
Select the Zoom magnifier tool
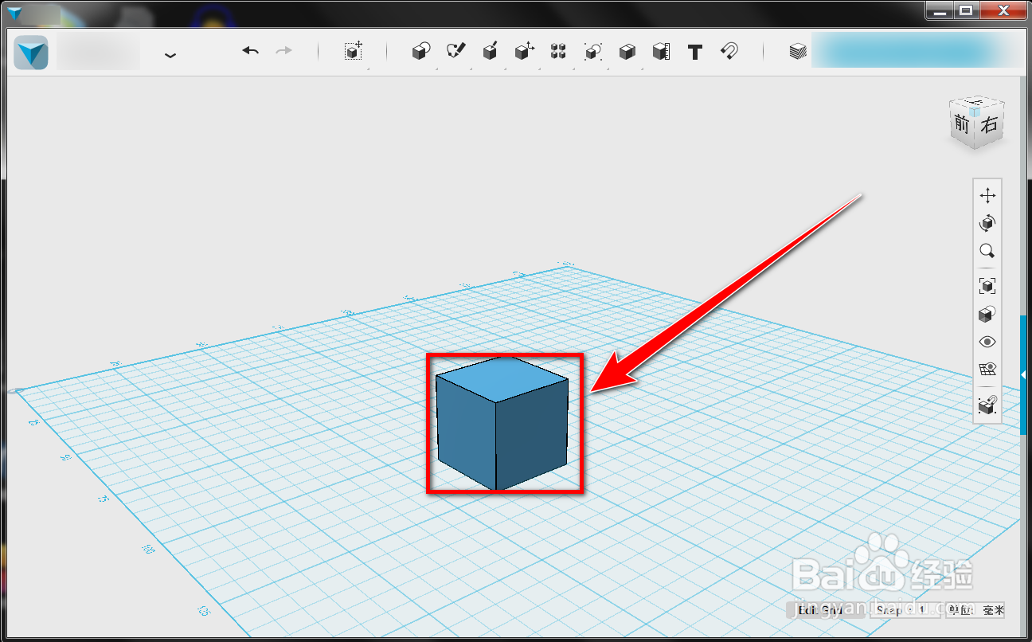click(x=987, y=251)
